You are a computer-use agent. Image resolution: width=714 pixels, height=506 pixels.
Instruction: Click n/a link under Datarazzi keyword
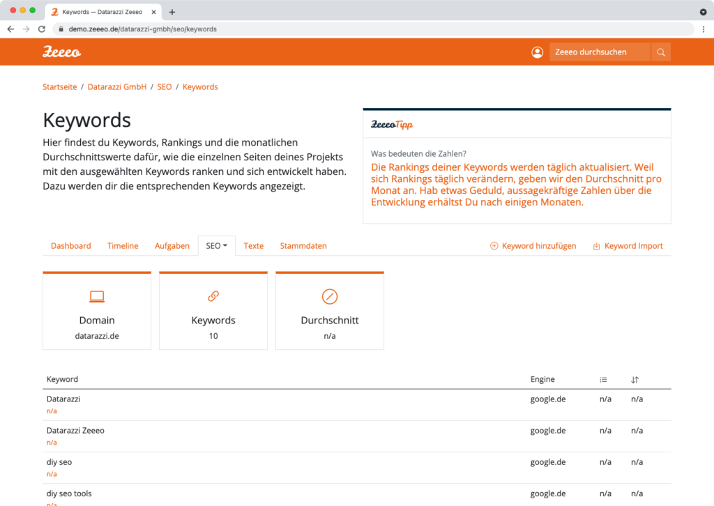[52, 411]
